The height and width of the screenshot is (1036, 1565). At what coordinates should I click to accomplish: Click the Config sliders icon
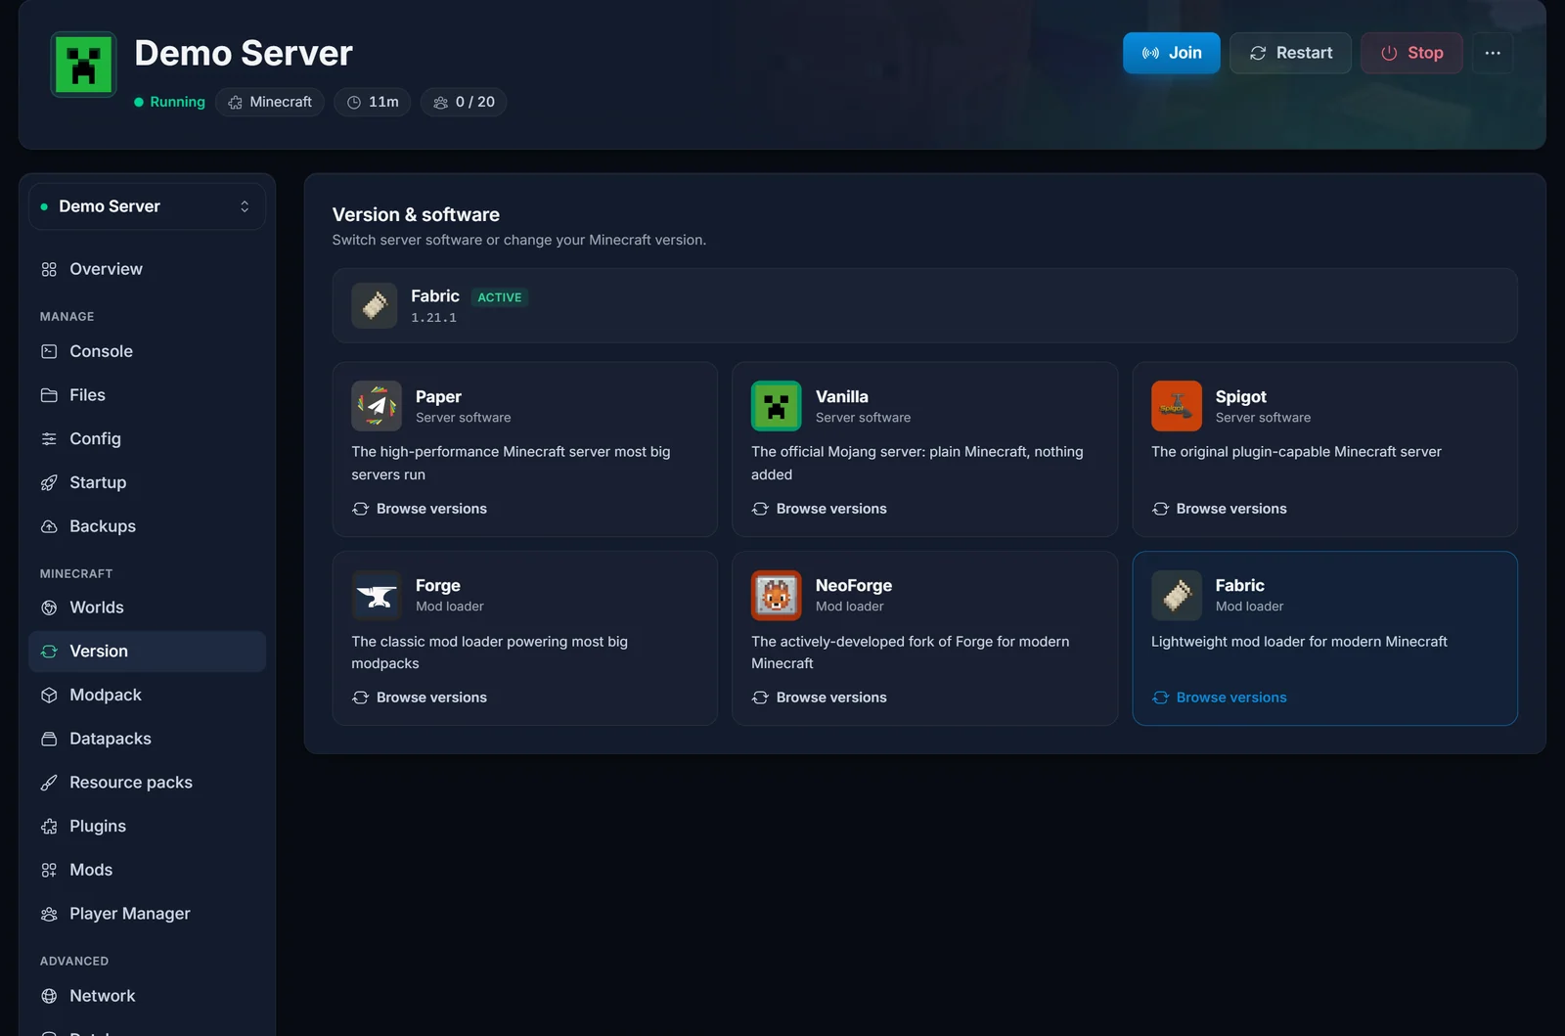[x=49, y=439]
